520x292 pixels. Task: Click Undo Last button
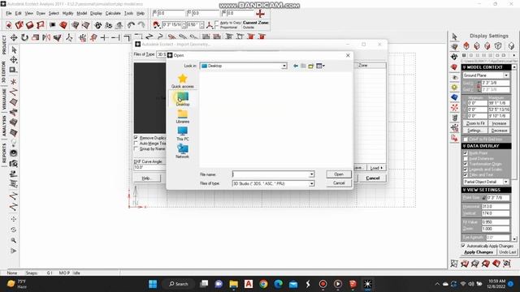click(x=507, y=252)
